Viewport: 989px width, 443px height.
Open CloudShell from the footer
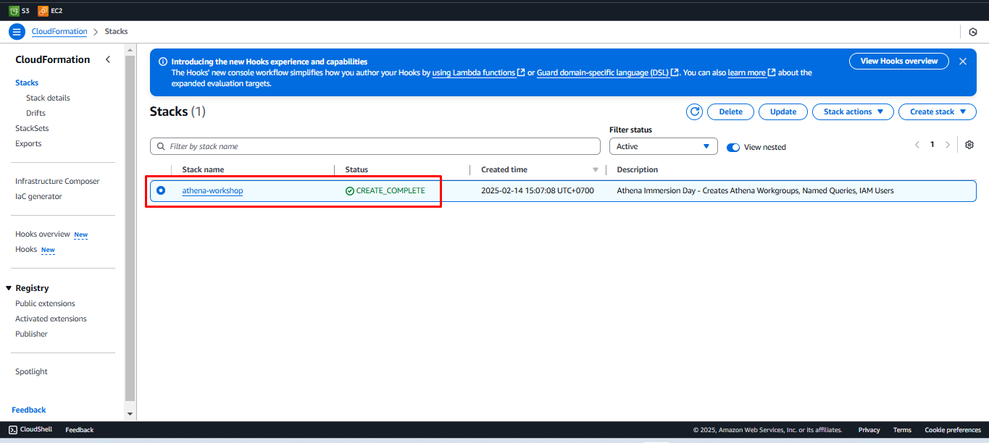pyautogui.click(x=30, y=430)
